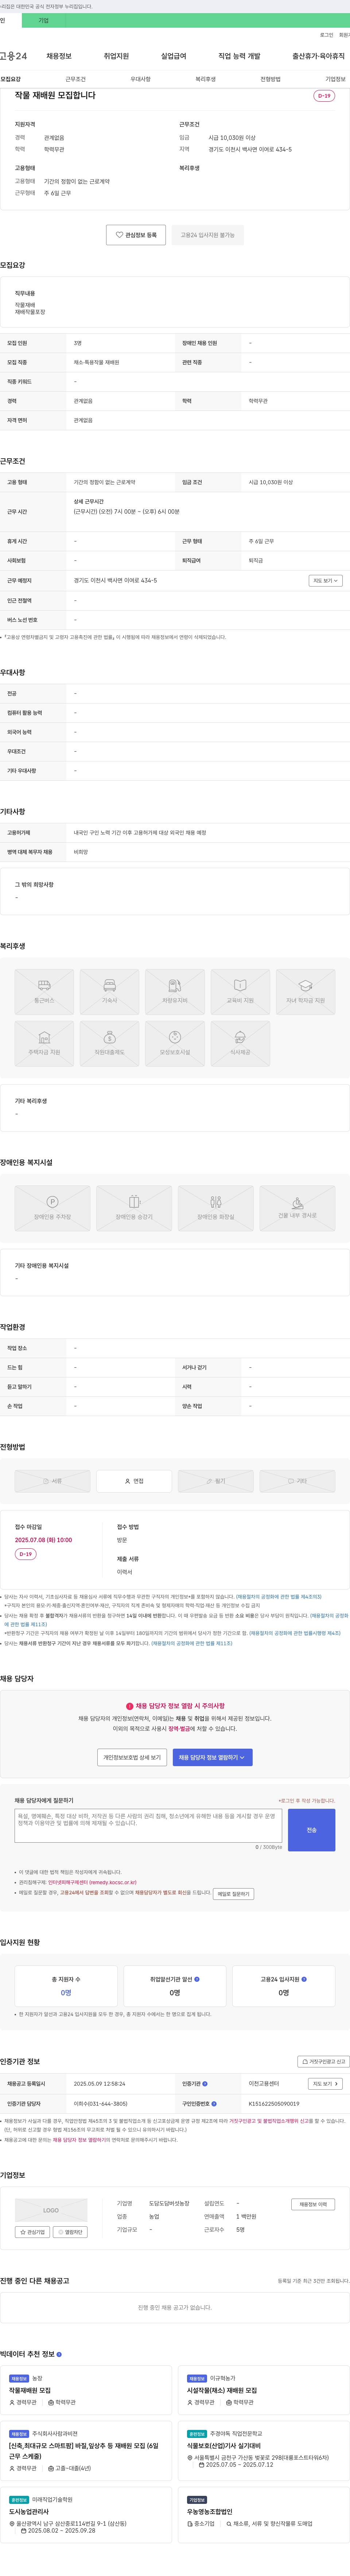Click the 장애인용 승강기 facility icon
Viewport: 350px width, 2576px height.
coord(134,1208)
